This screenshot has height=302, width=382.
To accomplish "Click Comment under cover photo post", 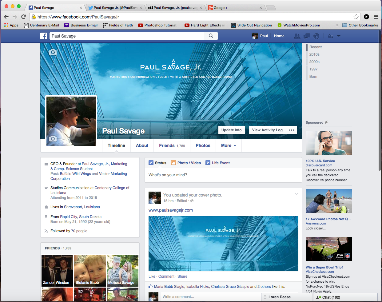I will coord(166,276).
